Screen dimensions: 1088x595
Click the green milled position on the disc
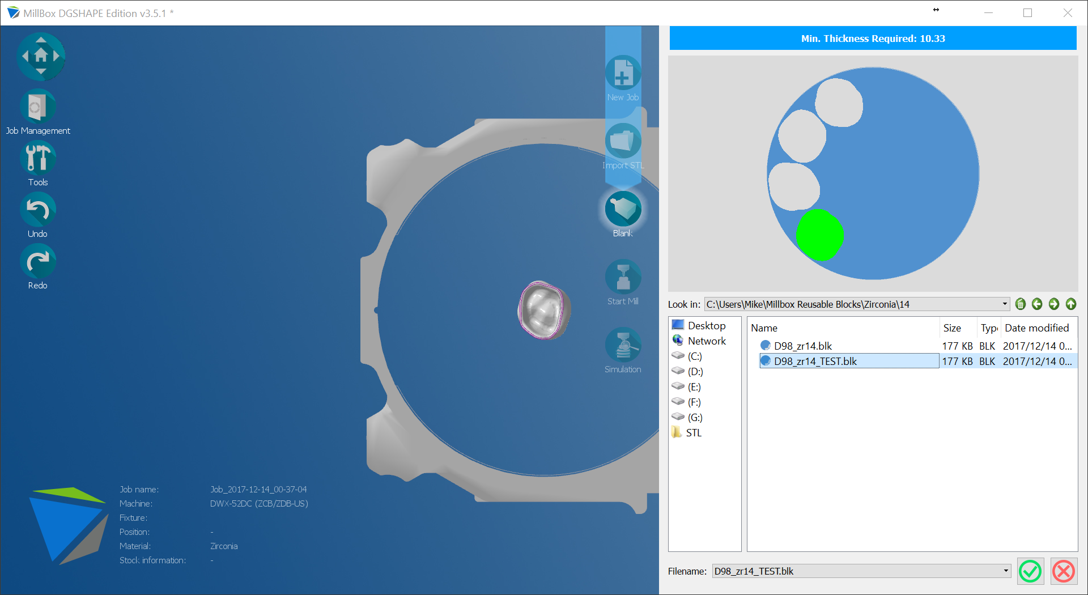[x=820, y=235]
